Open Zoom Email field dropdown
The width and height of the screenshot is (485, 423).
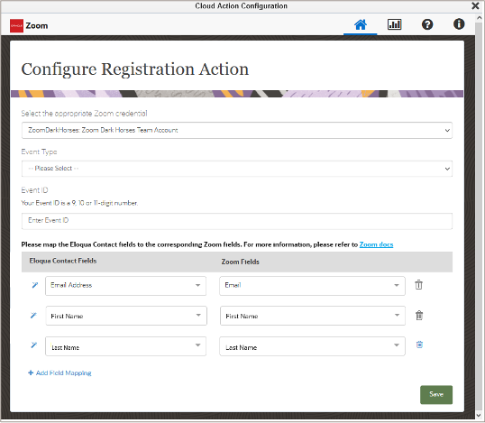pos(313,286)
